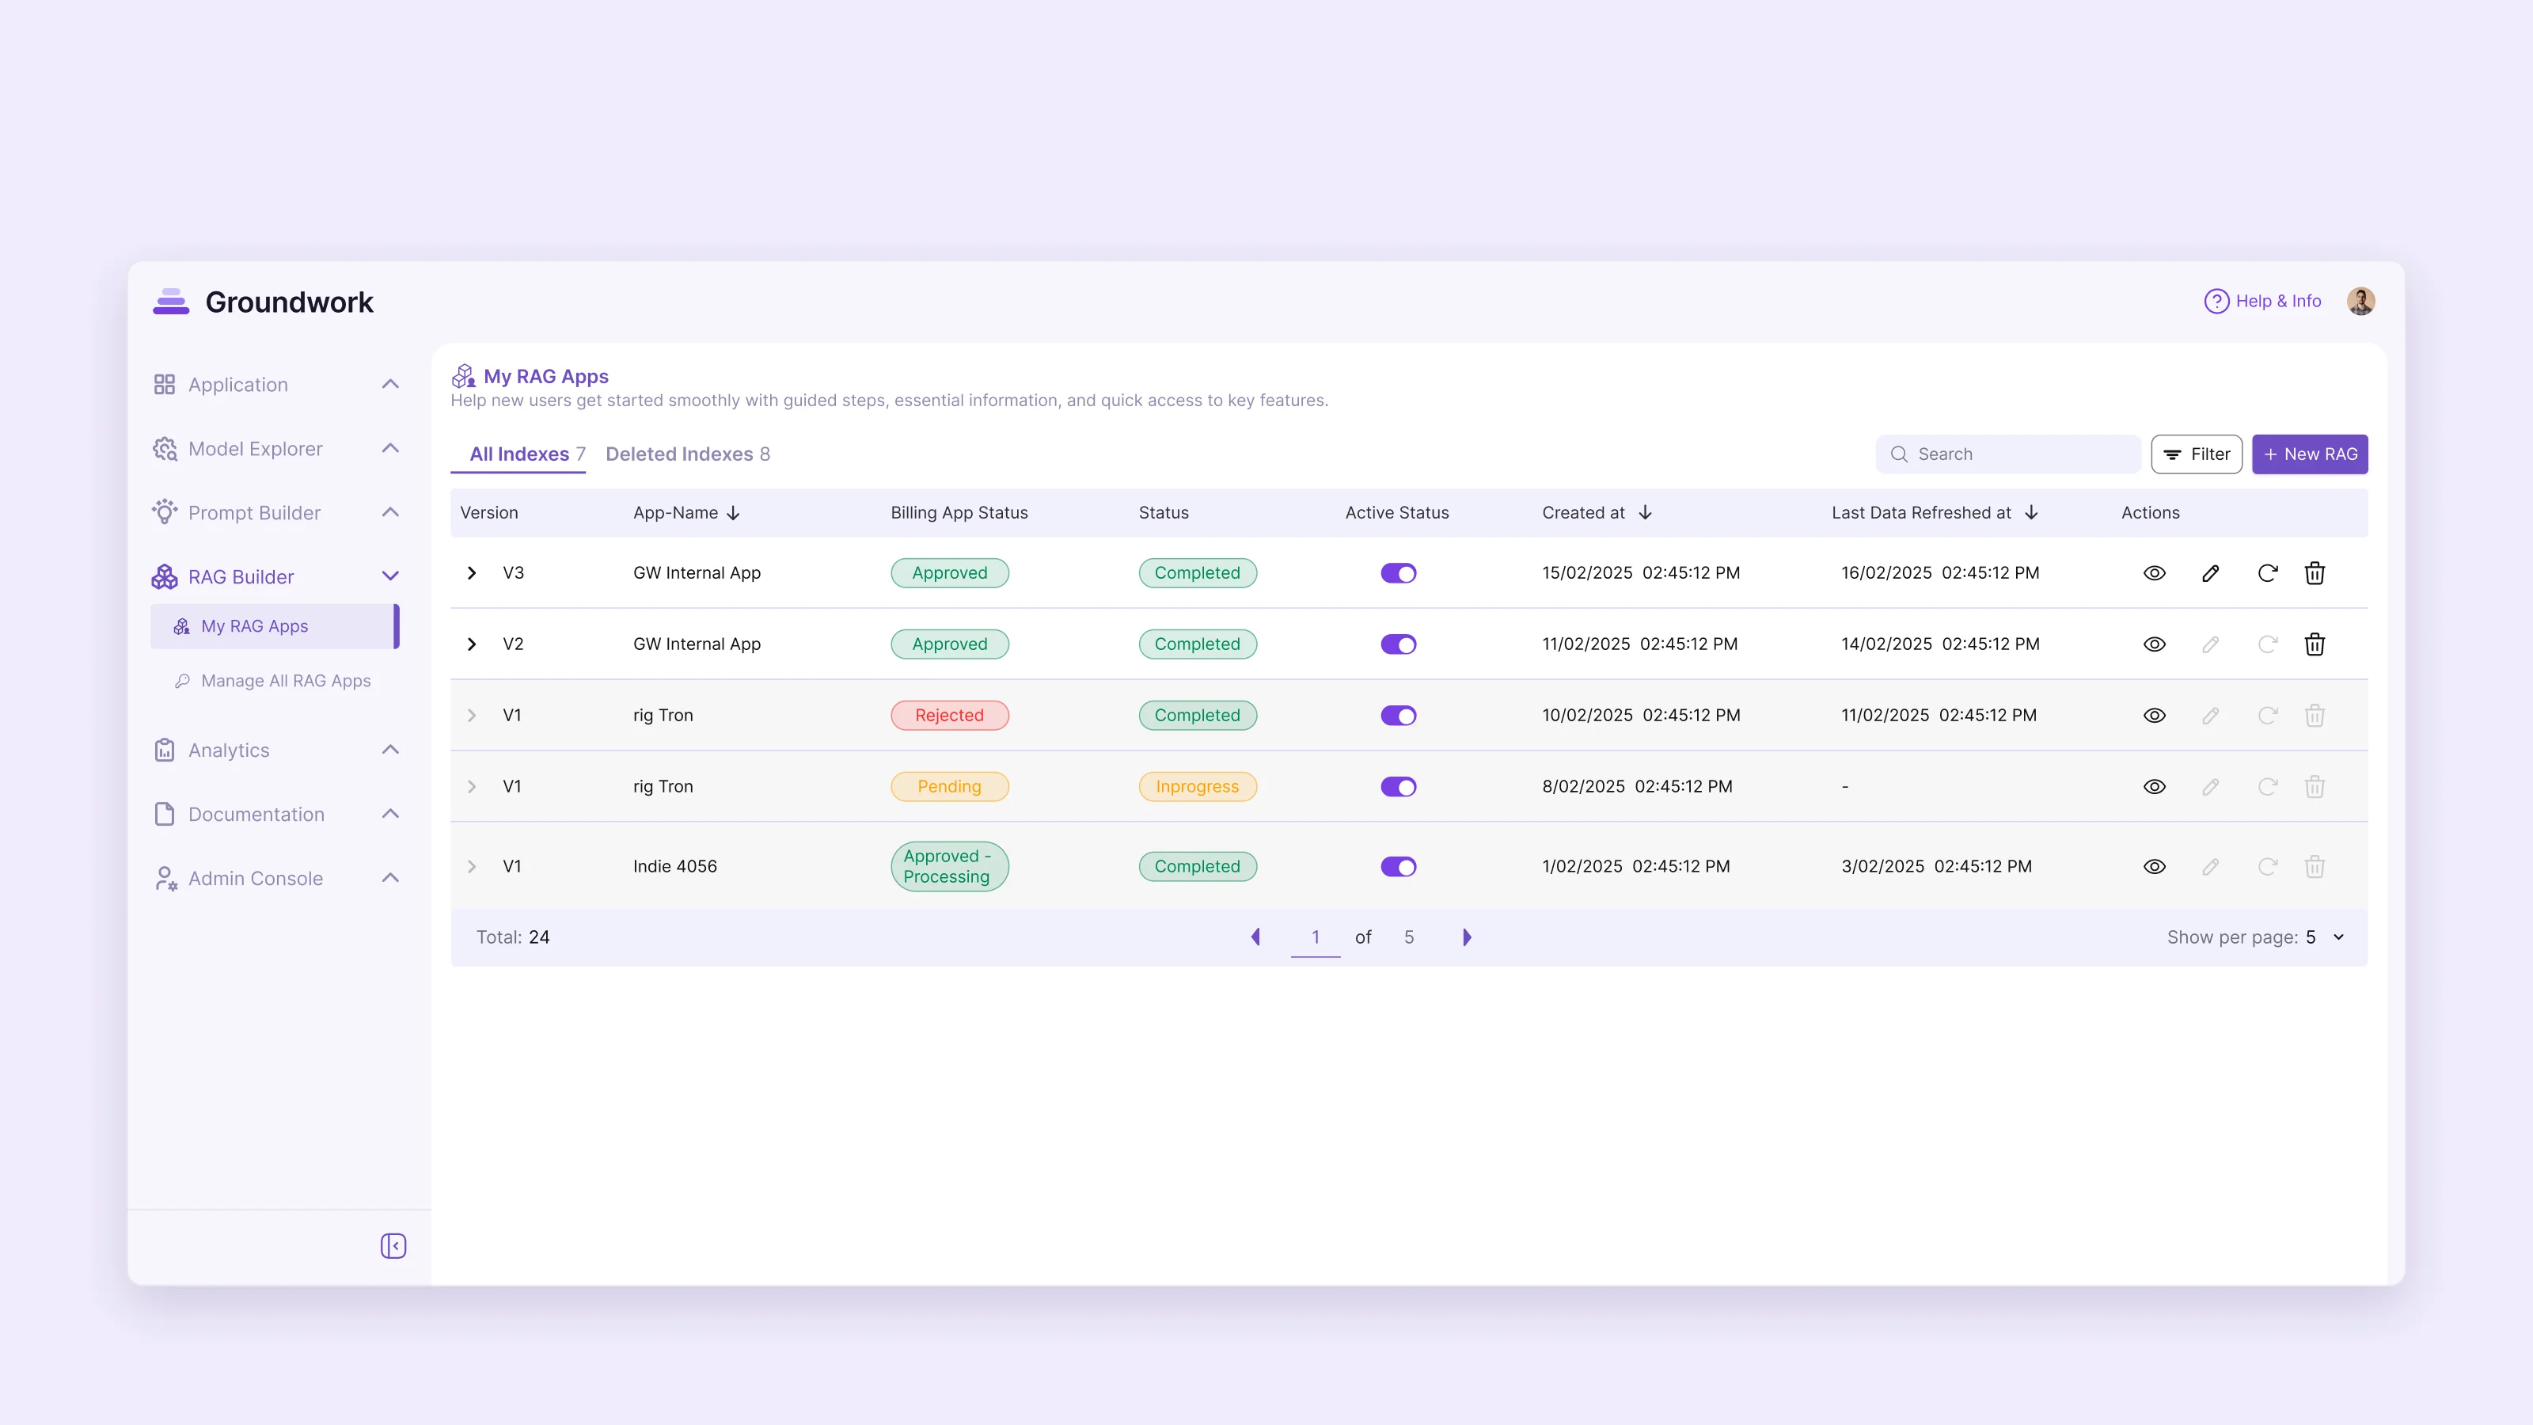Expand the V3 GW Internal App row
This screenshot has width=2533, height=1425.
point(472,573)
